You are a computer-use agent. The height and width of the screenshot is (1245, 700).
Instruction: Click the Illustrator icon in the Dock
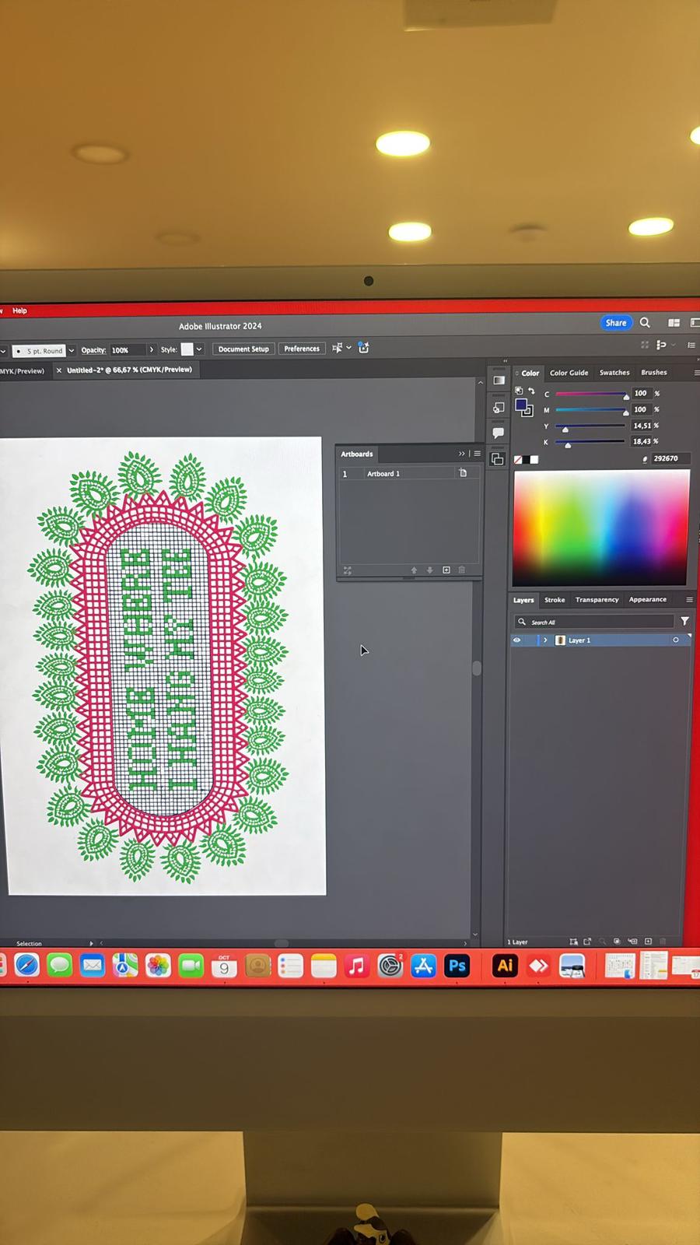[x=505, y=966]
